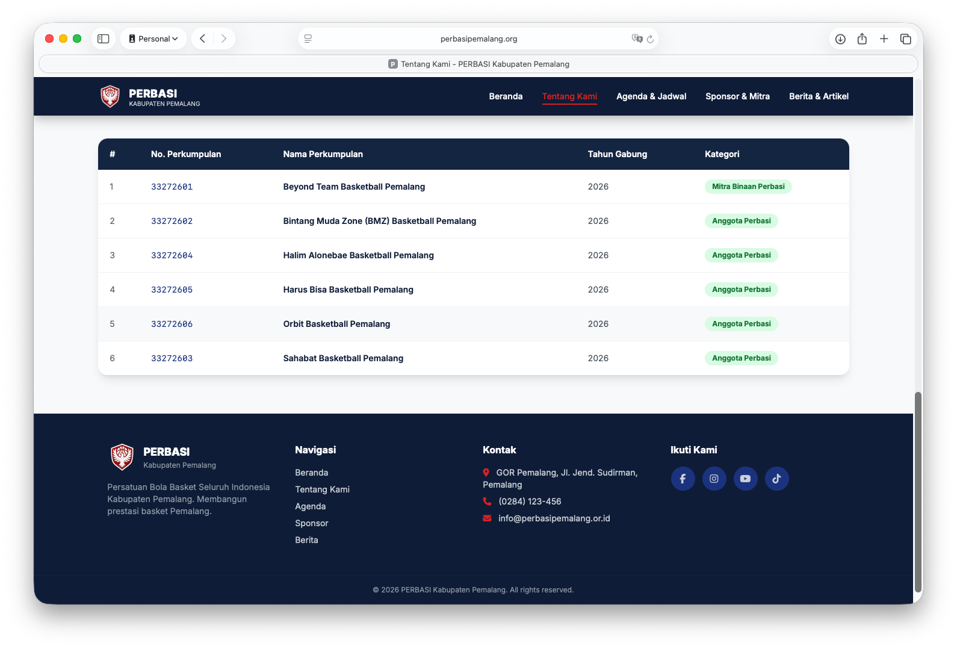
Task: Show tab overview icon
Action: pos(905,39)
